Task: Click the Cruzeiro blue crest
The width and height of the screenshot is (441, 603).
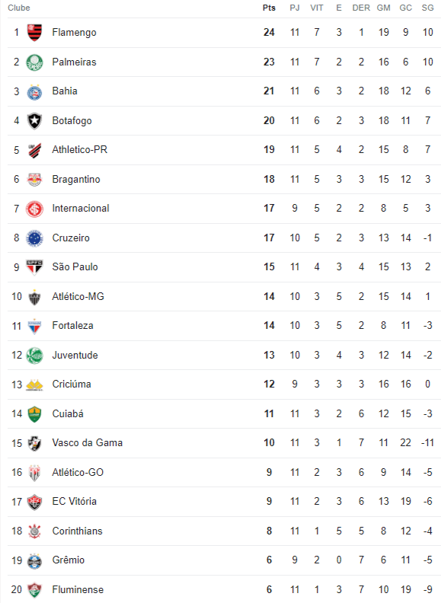Action: pyautogui.click(x=34, y=238)
